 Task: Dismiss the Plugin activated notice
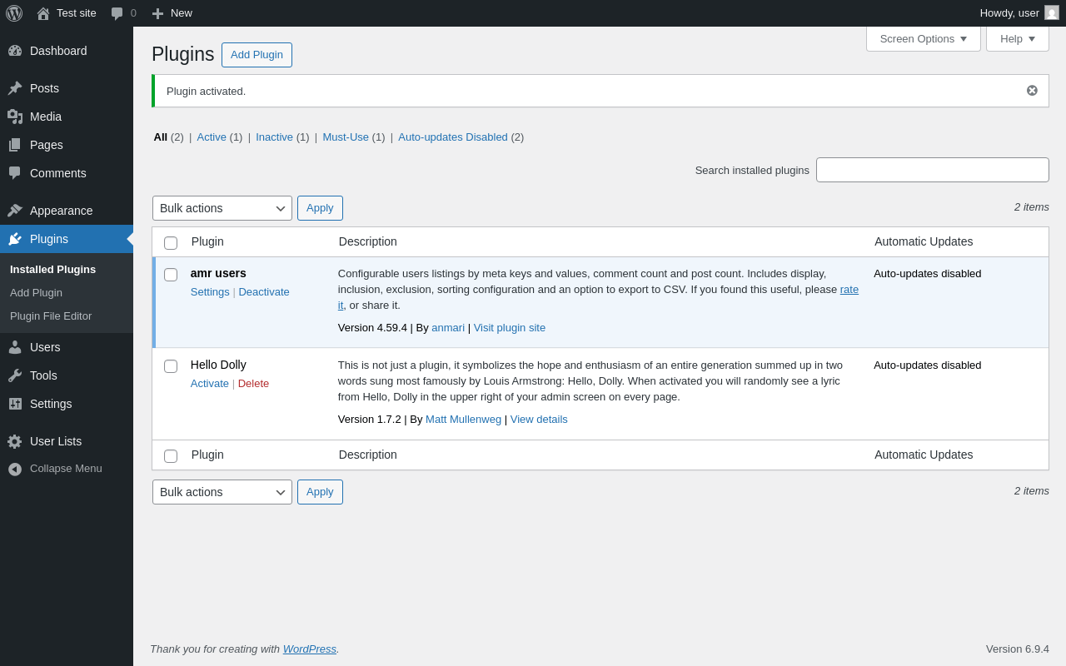[1032, 91]
